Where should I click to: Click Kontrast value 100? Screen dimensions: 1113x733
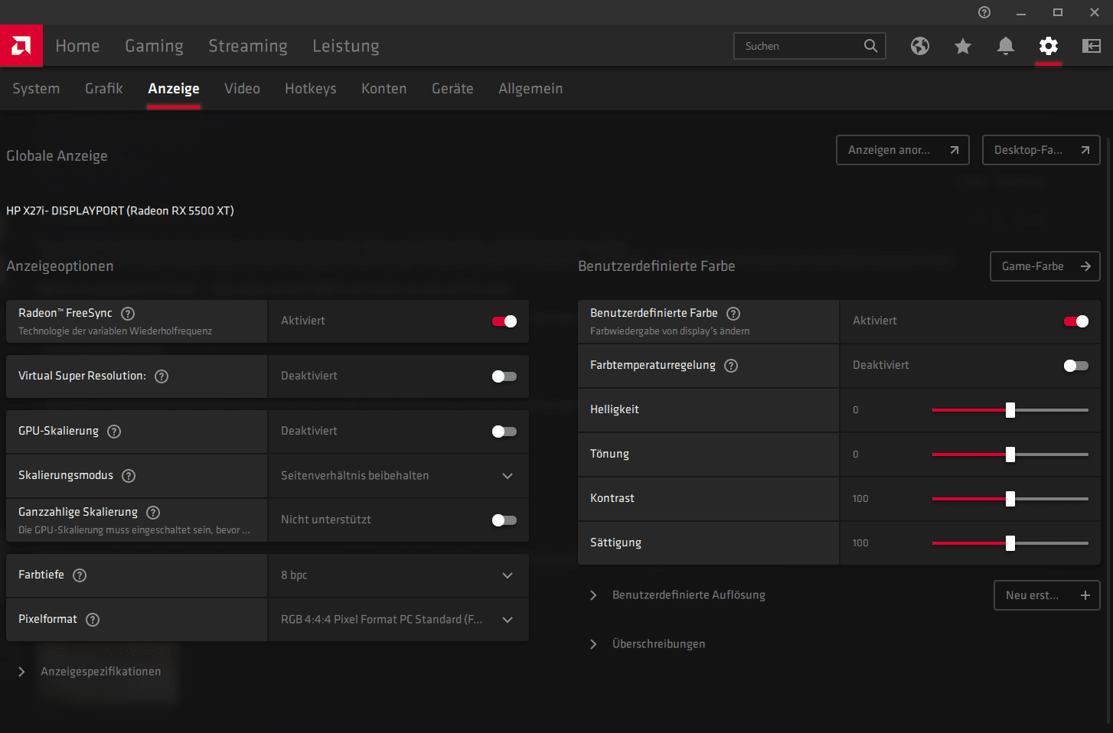pos(860,499)
